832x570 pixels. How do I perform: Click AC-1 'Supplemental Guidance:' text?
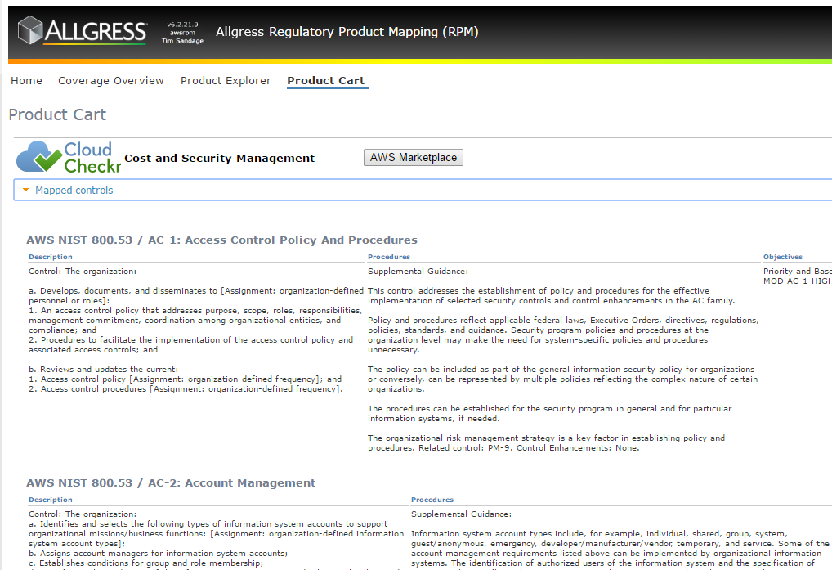(418, 272)
